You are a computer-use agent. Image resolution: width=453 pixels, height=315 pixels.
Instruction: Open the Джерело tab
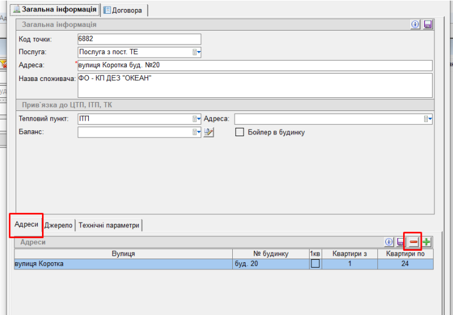click(x=59, y=225)
